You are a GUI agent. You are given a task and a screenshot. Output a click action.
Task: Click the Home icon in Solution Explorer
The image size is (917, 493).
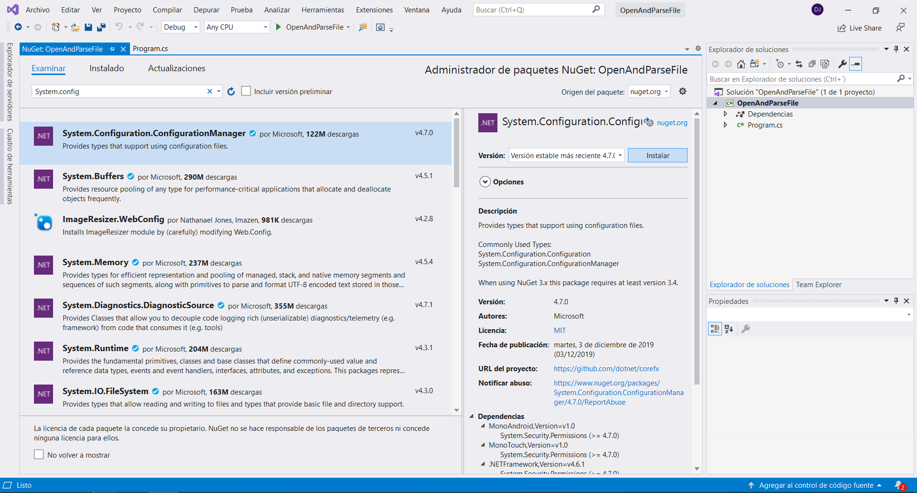click(741, 64)
